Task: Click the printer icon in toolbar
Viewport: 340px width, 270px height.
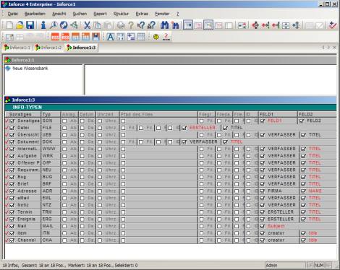Action: (121, 25)
